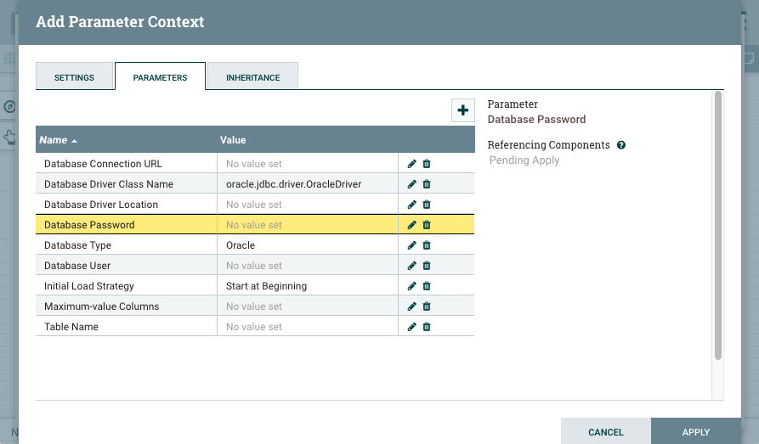Screen dimensions: 759x444
Task: Delete the Database Password parameter
Action: point(427,225)
